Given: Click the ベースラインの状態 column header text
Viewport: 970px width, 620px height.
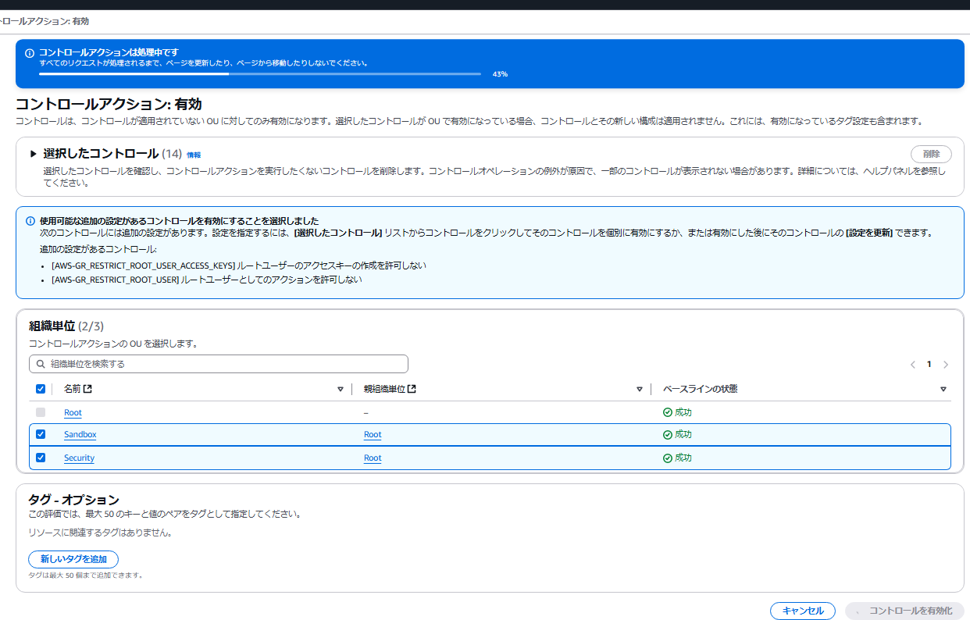Looking at the screenshot, I should pos(701,389).
